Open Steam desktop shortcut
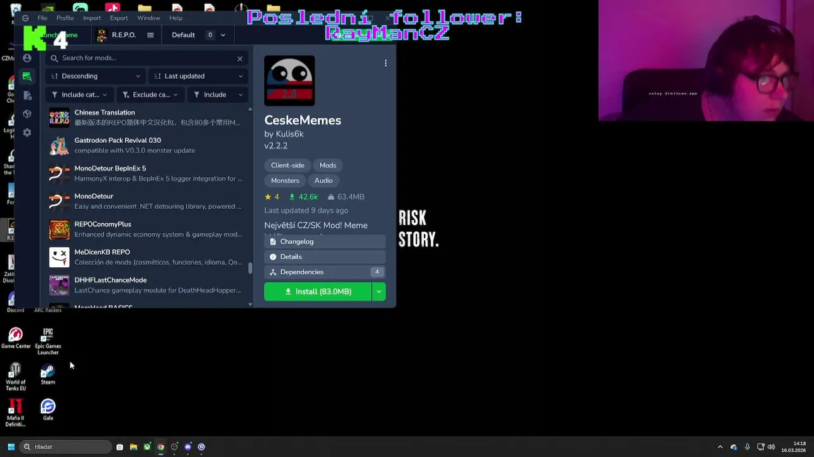Viewport: 814px width, 457px height. click(48, 374)
